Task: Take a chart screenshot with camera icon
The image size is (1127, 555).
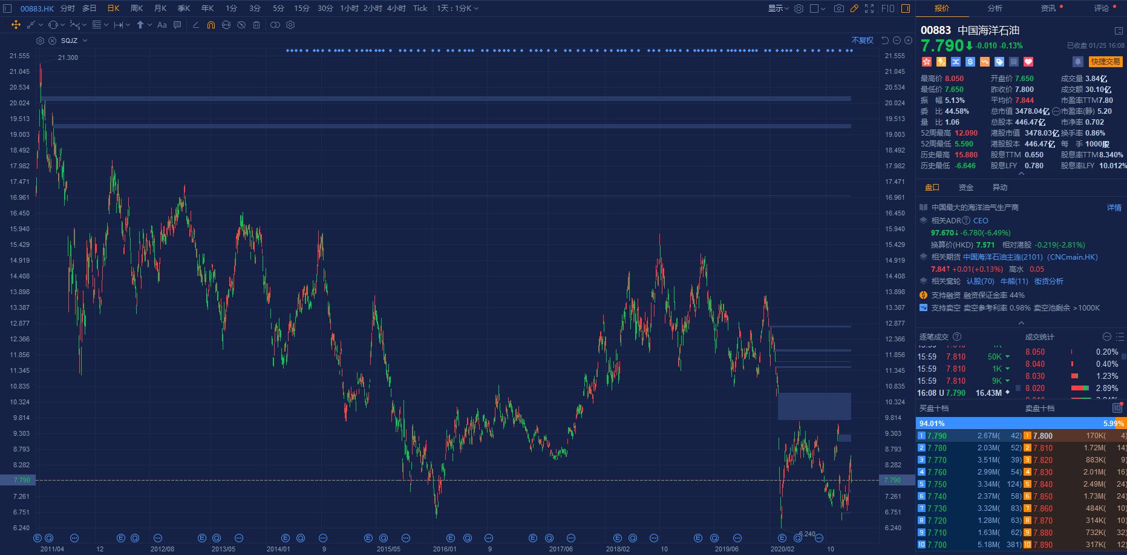Action: tap(838, 8)
